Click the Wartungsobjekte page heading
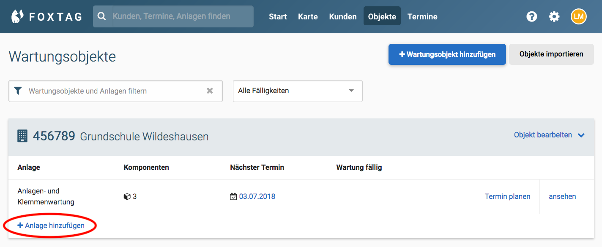 [62, 56]
